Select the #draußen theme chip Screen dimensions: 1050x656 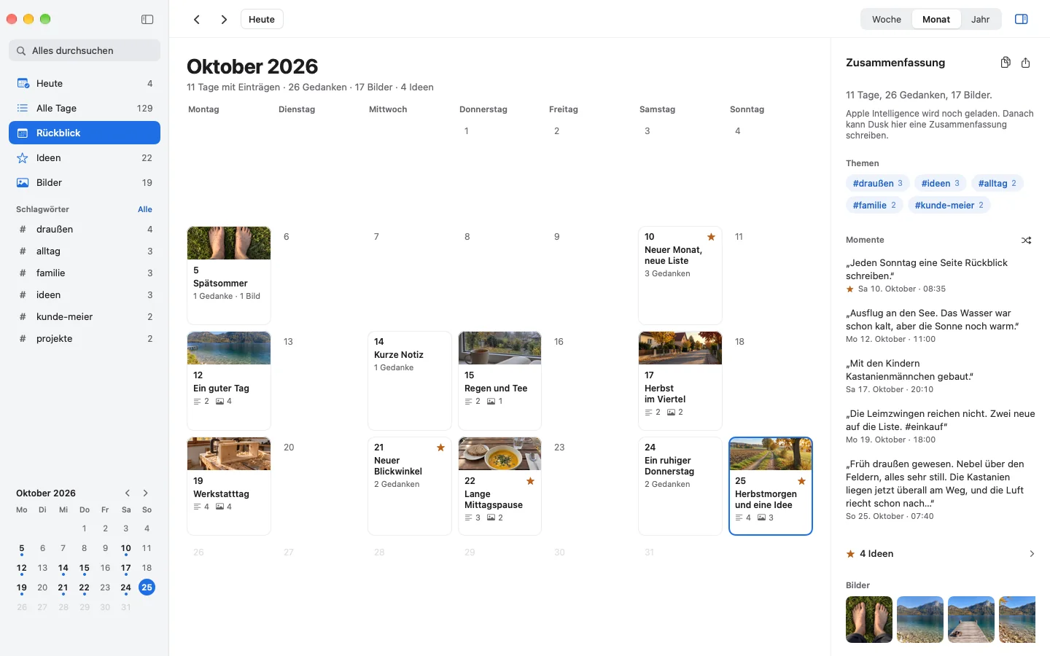coord(878,184)
